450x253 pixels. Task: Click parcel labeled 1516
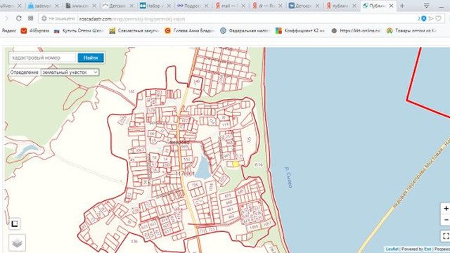pos(259,164)
